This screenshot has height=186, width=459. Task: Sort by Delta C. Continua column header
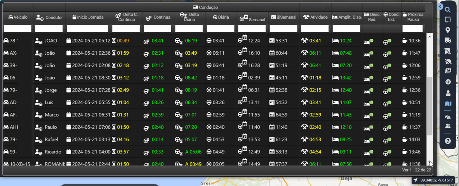[x=127, y=17]
